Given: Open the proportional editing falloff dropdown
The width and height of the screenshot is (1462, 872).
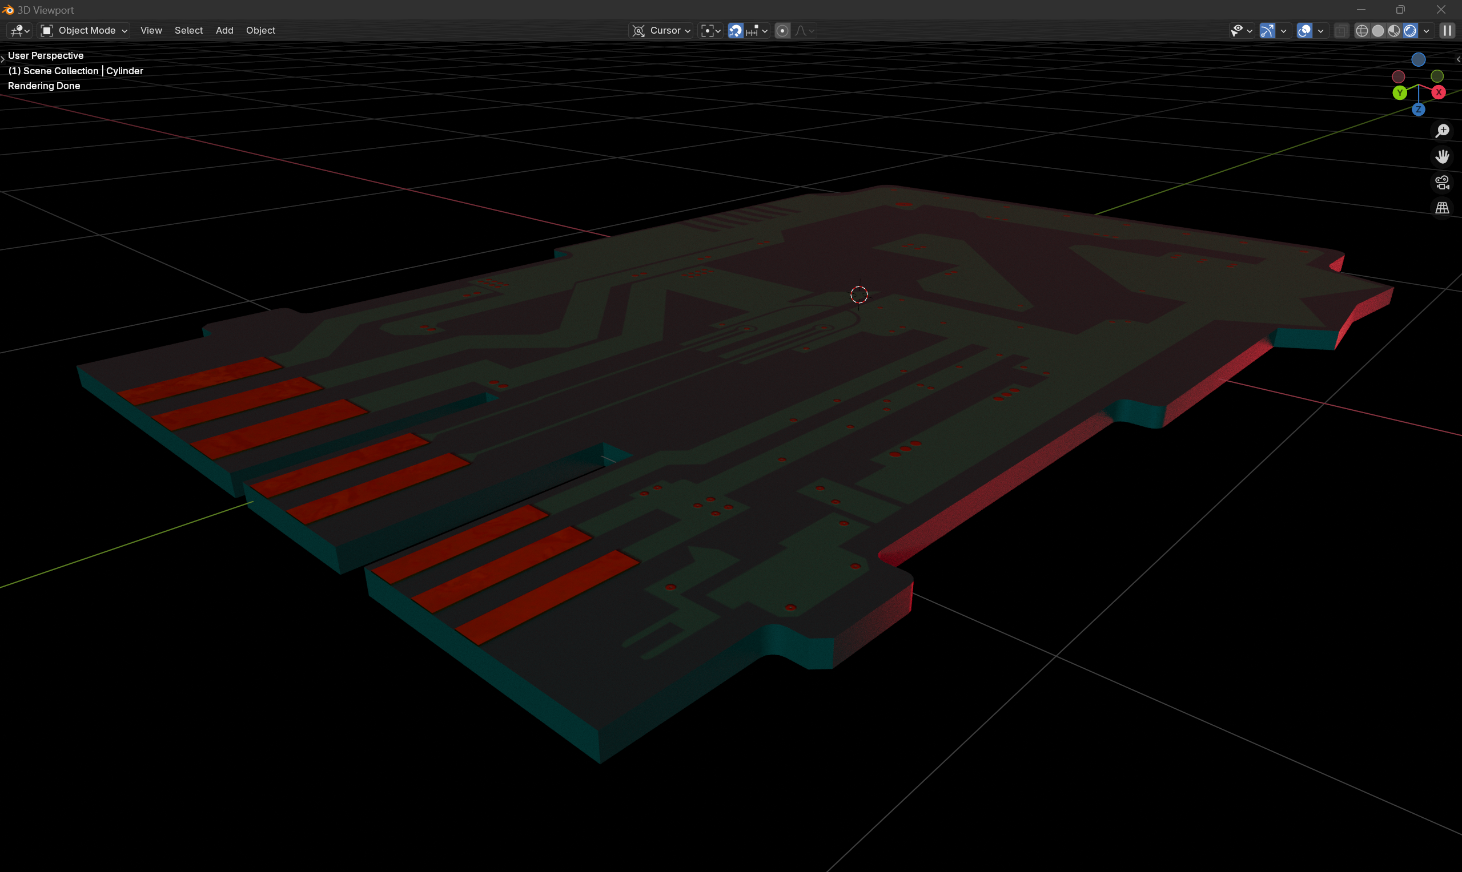Looking at the screenshot, I should point(805,31).
